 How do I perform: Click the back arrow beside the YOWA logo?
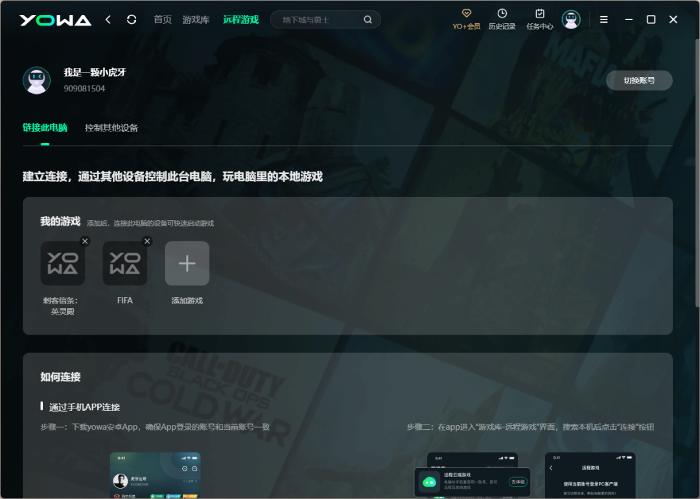[108, 19]
